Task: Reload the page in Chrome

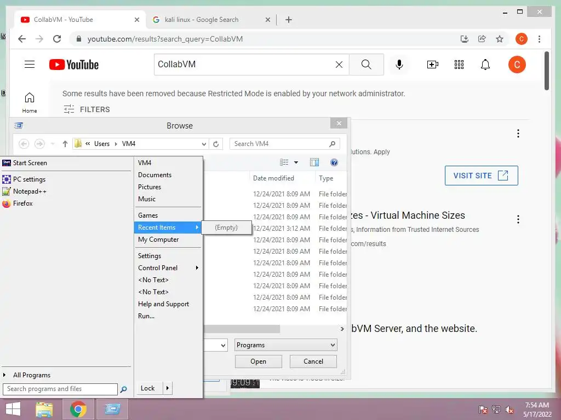Action: pos(57,39)
